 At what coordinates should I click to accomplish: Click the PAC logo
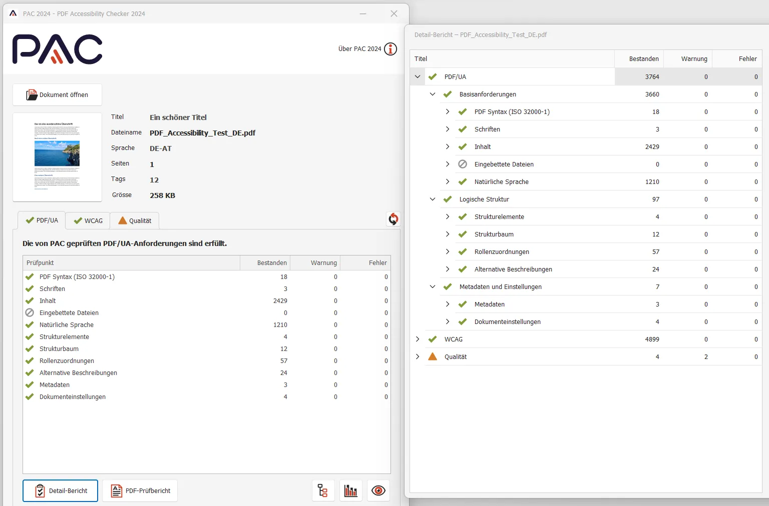coord(58,49)
